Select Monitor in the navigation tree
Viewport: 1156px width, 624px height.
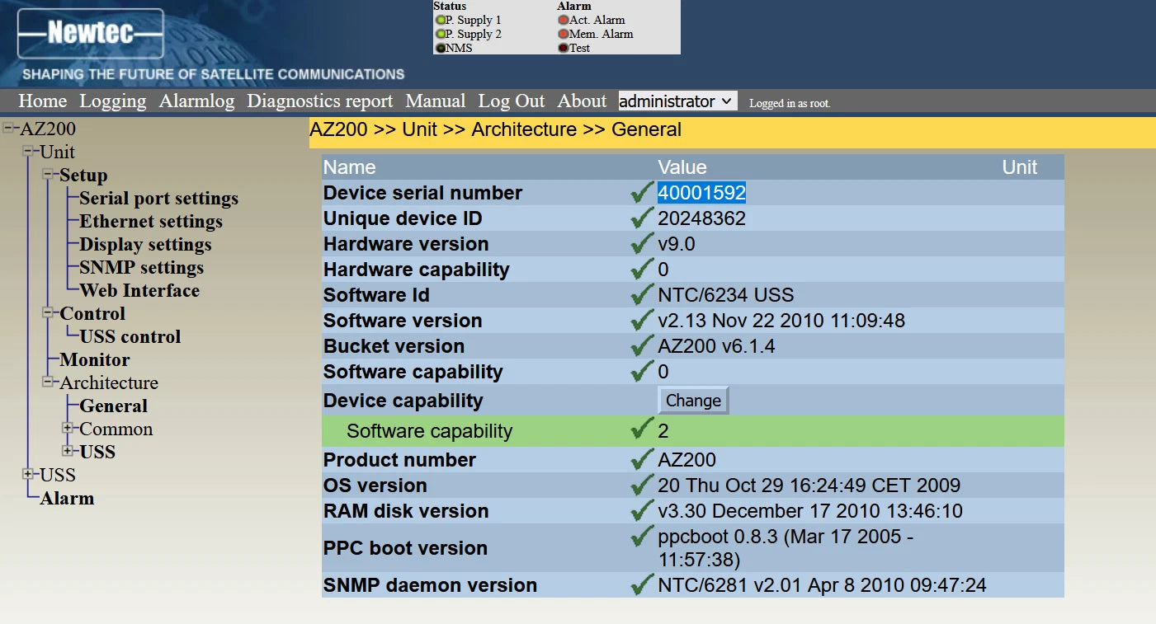(x=95, y=359)
